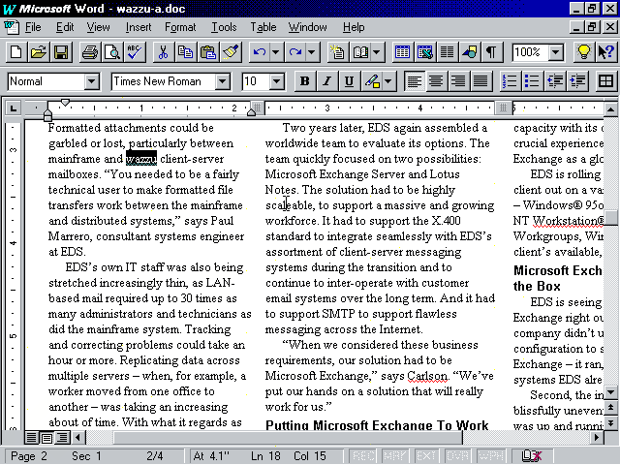Print the document with printer icon
This screenshot has width=620, height=465.
point(90,52)
